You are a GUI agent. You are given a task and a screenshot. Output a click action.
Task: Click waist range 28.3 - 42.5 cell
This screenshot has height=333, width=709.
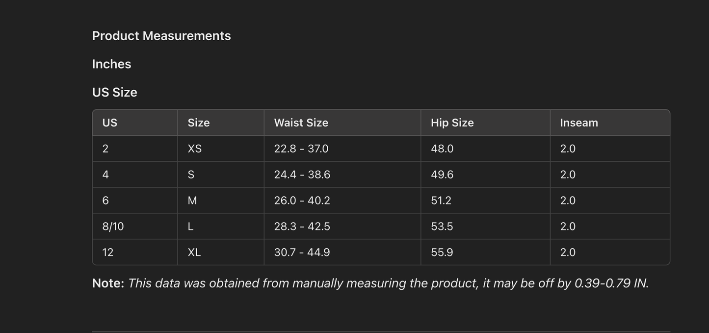302,227
